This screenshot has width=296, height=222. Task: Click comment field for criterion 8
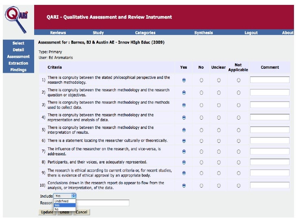pos(270,162)
